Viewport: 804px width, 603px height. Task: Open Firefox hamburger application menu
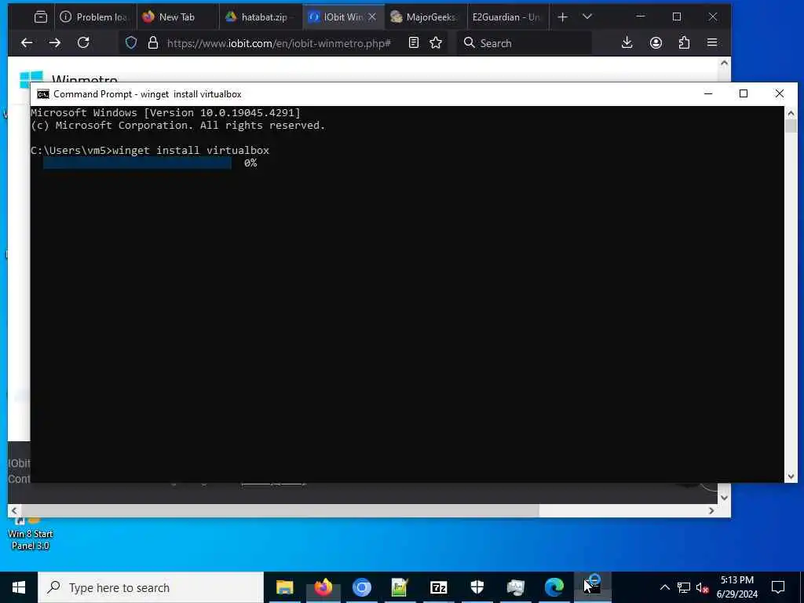pos(712,42)
